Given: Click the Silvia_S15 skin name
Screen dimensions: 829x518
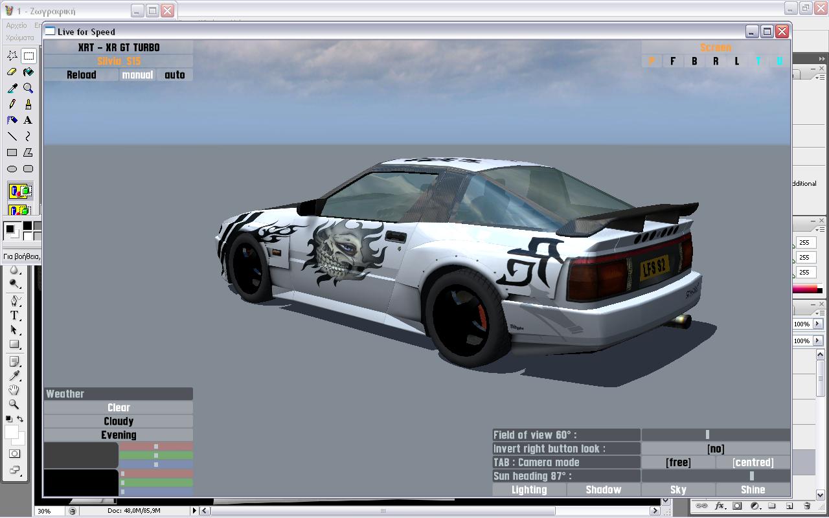Looking at the screenshot, I should click(119, 61).
